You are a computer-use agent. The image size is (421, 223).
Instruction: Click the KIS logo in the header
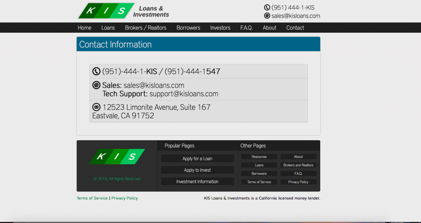pyautogui.click(x=106, y=11)
